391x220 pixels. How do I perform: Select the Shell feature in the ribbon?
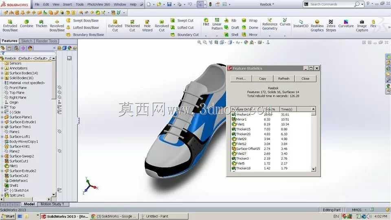tap(231, 35)
